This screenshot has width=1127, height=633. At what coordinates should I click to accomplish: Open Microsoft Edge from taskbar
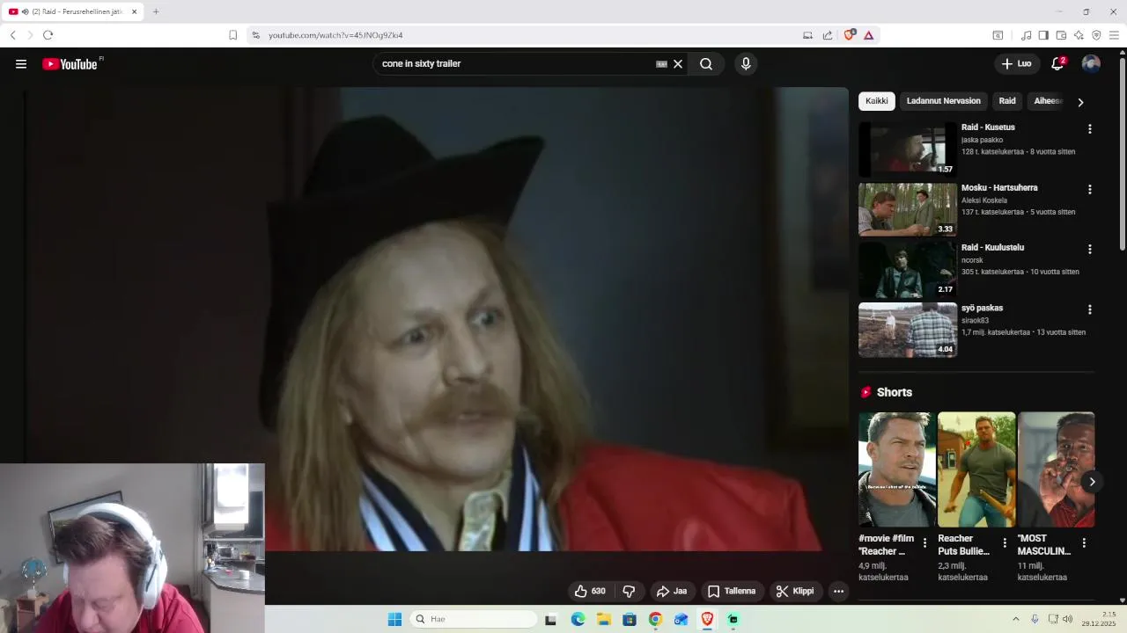[x=578, y=619]
